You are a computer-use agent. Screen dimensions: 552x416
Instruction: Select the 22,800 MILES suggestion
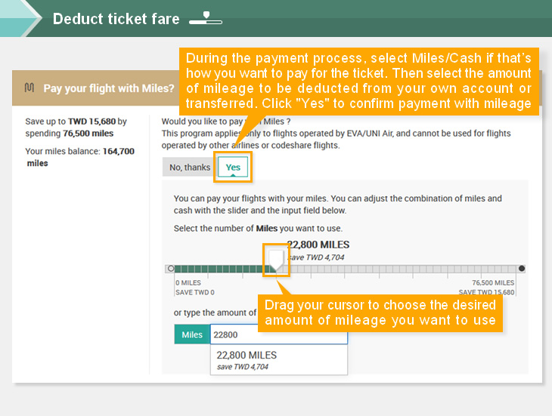[x=279, y=360]
